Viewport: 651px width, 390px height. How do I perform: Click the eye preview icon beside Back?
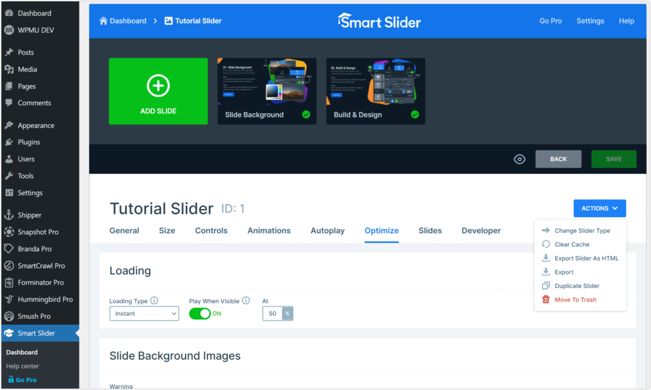click(x=520, y=159)
